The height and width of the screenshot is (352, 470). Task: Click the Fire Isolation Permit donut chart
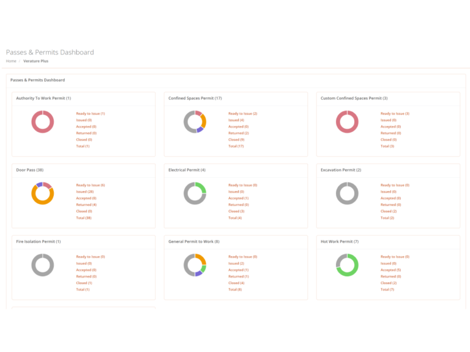43,265
